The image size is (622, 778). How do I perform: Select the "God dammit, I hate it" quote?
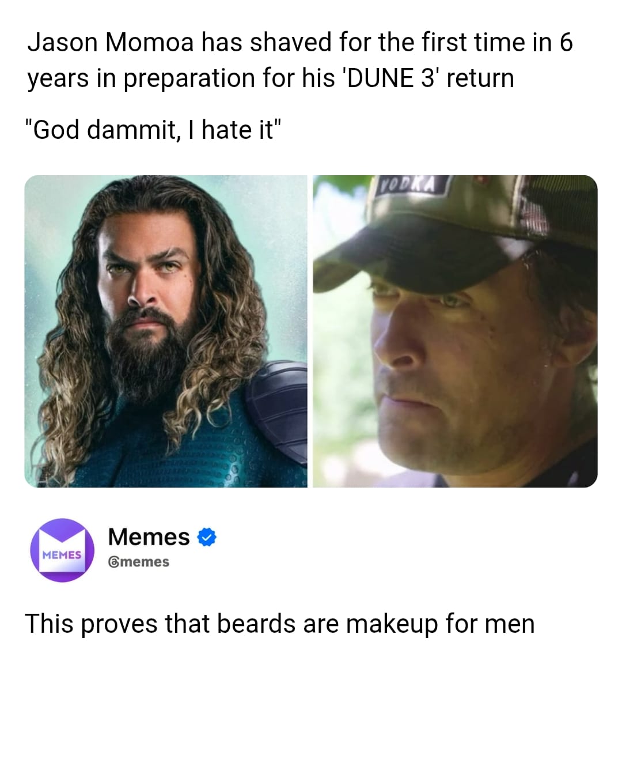click(154, 130)
